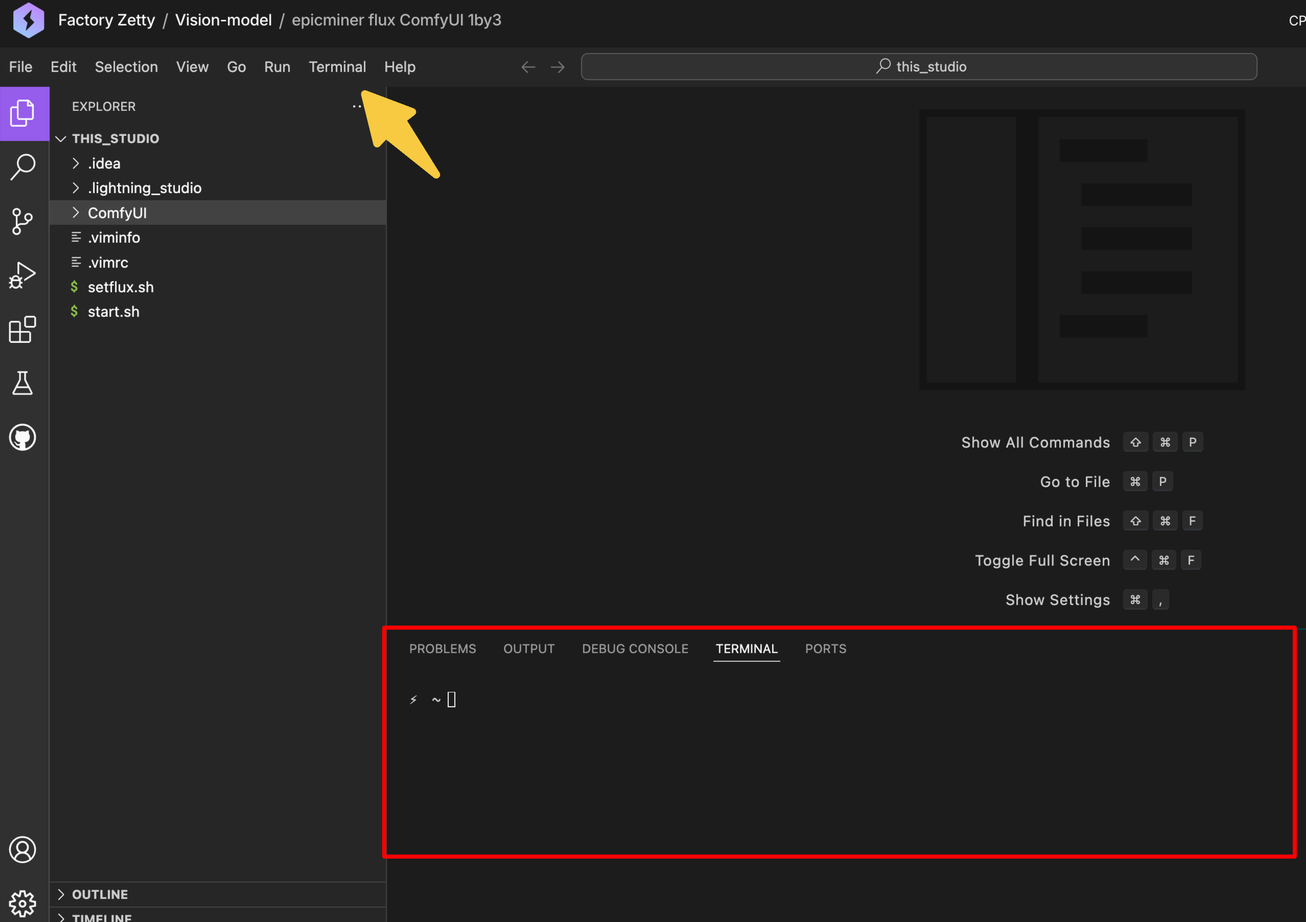This screenshot has width=1306, height=922.
Task: Expand the TIMELINE section
Action: pos(61,917)
